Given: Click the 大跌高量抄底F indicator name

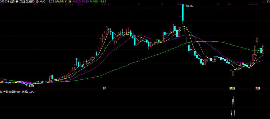Looking at the screenshot, I should click(x=12, y=92).
